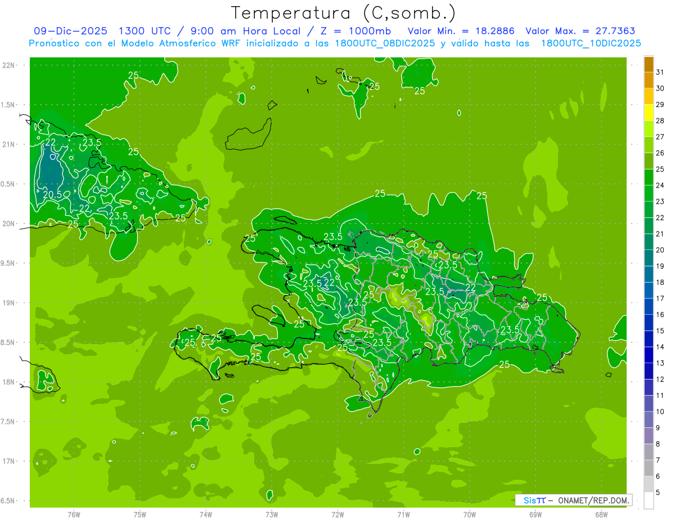
Task: Click the purple swatch between 8 and 9
Action: (649, 436)
